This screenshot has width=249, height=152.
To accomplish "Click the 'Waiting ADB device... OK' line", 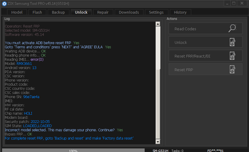I will click(x=25, y=51).
